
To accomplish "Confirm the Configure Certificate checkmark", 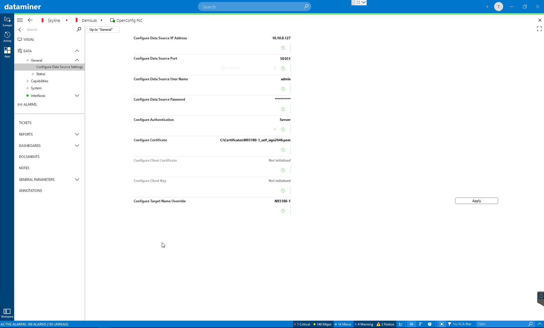I will (283, 150).
